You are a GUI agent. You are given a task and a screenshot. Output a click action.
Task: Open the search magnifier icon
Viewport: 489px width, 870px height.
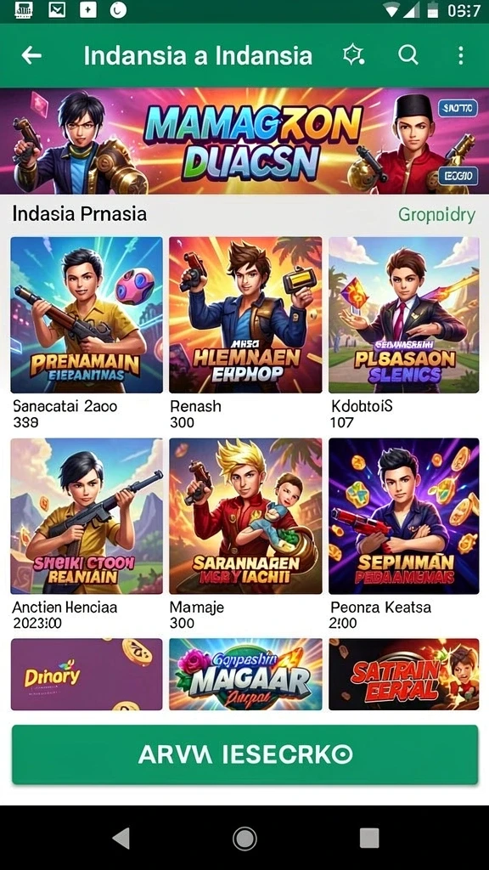408,54
